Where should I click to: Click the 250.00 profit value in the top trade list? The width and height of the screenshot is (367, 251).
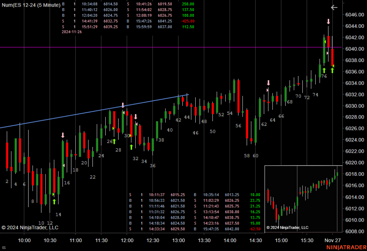pyautogui.click(x=188, y=4)
